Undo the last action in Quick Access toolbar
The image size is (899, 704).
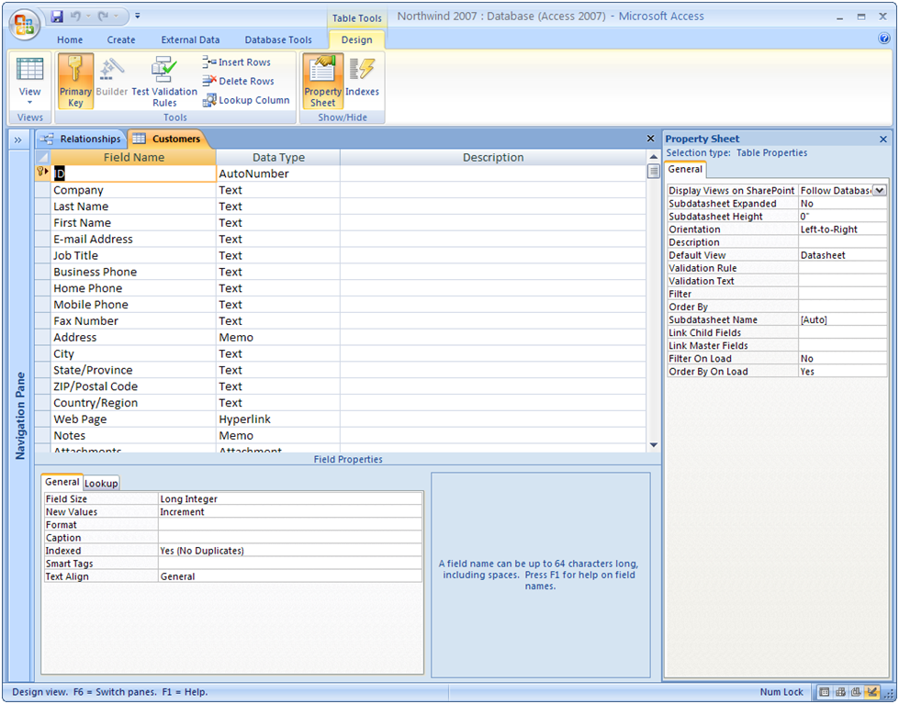75,16
